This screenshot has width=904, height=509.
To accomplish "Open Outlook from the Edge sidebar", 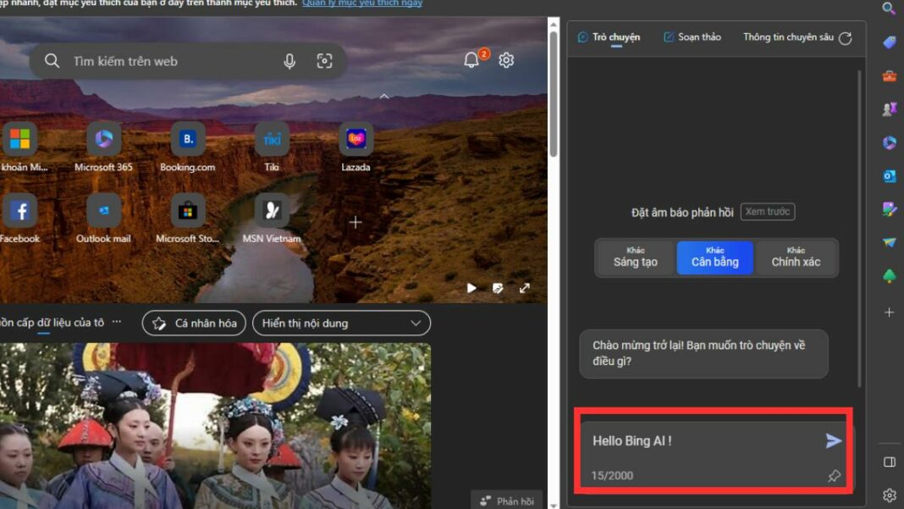I will pos(889,176).
